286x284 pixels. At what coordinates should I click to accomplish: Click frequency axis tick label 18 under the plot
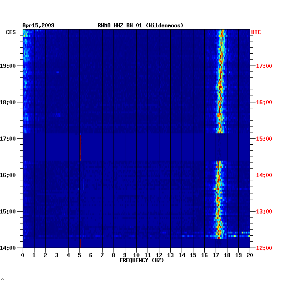[227, 255]
